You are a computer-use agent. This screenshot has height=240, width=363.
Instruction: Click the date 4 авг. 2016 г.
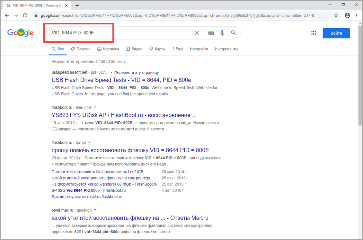(x=173, y=191)
